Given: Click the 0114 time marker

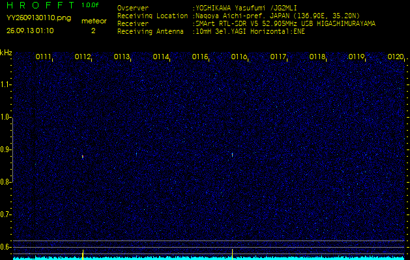Looking at the screenshot, I should pyautogui.click(x=160, y=57).
